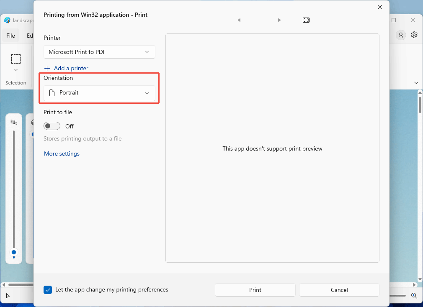Go to previous preview page arrow
Viewport: 423px width, 307px height.
(x=239, y=20)
